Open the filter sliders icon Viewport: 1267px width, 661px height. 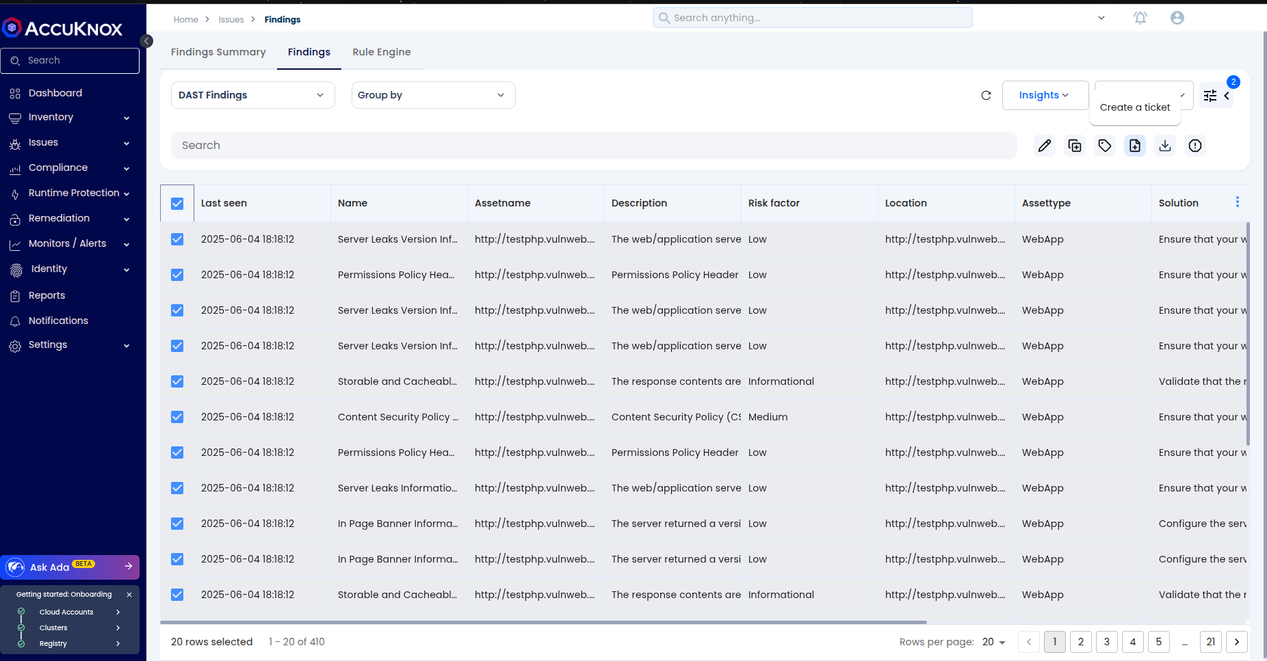(1210, 96)
